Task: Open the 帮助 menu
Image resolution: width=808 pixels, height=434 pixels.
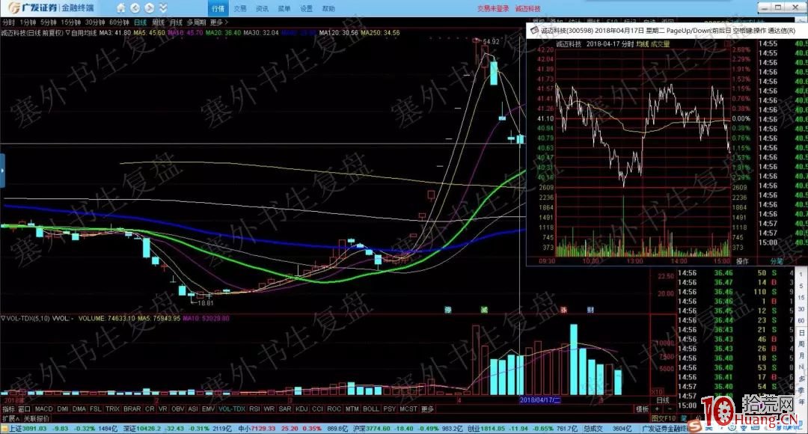Action: click(328, 9)
